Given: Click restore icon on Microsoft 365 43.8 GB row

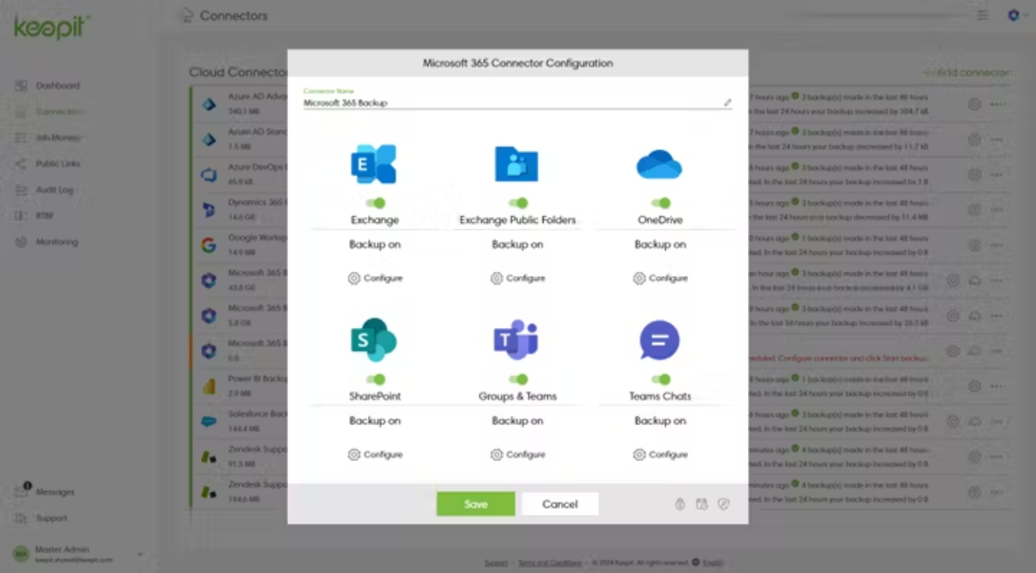Looking at the screenshot, I should pyautogui.click(x=974, y=280).
